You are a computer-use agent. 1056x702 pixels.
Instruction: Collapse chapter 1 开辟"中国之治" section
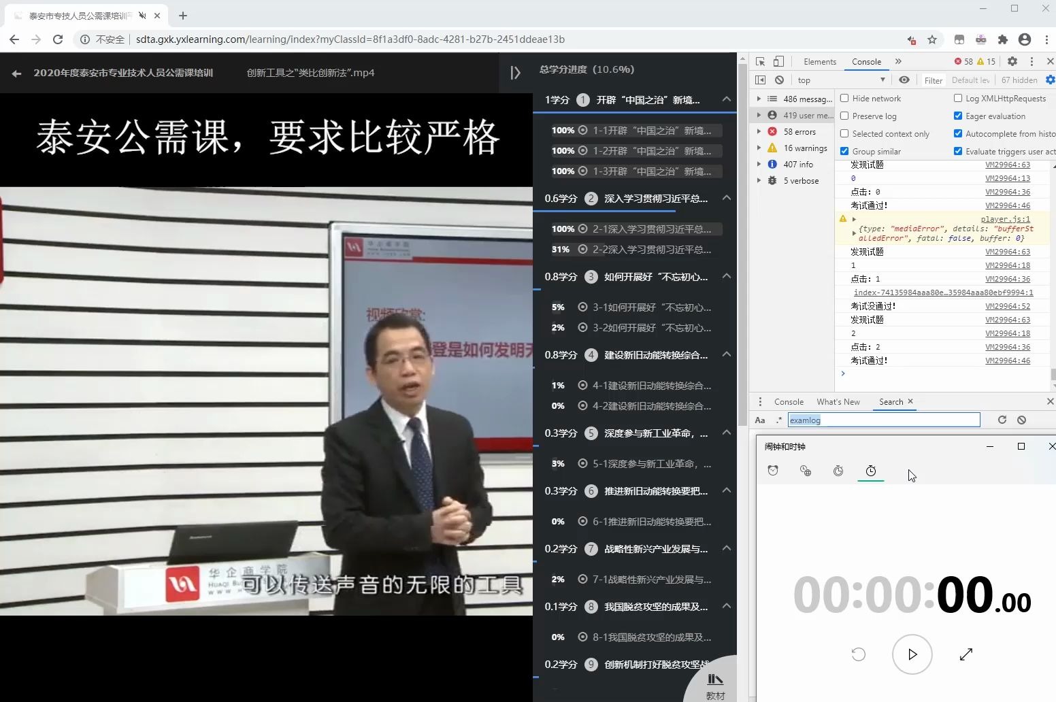point(727,99)
